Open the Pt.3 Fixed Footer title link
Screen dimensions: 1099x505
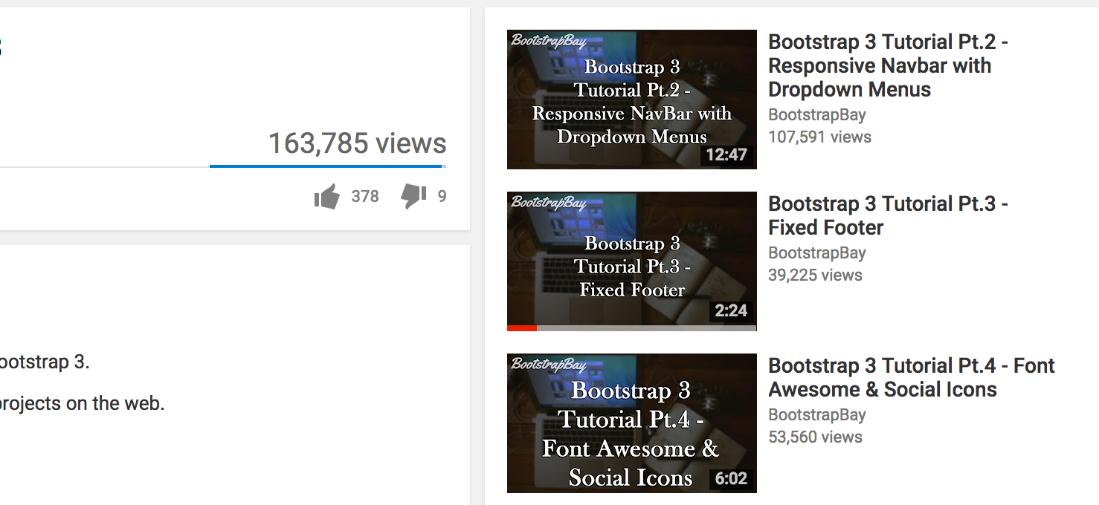(x=888, y=215)
